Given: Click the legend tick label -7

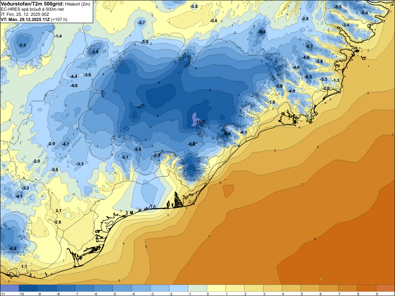Looking at the screenshot, I should click(x=78, y=294).
